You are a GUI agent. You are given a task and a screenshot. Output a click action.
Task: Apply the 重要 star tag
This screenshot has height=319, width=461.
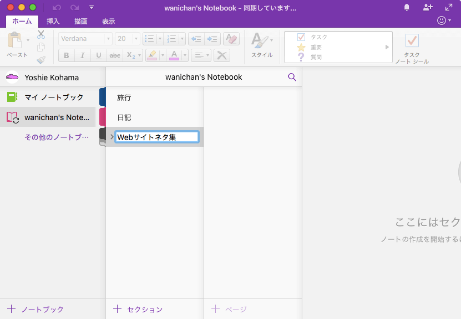coord(310,47)
